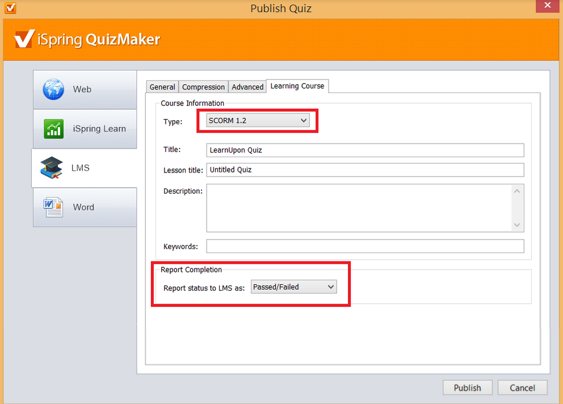
Task: Click the Lesson title field
Action: 365,170
